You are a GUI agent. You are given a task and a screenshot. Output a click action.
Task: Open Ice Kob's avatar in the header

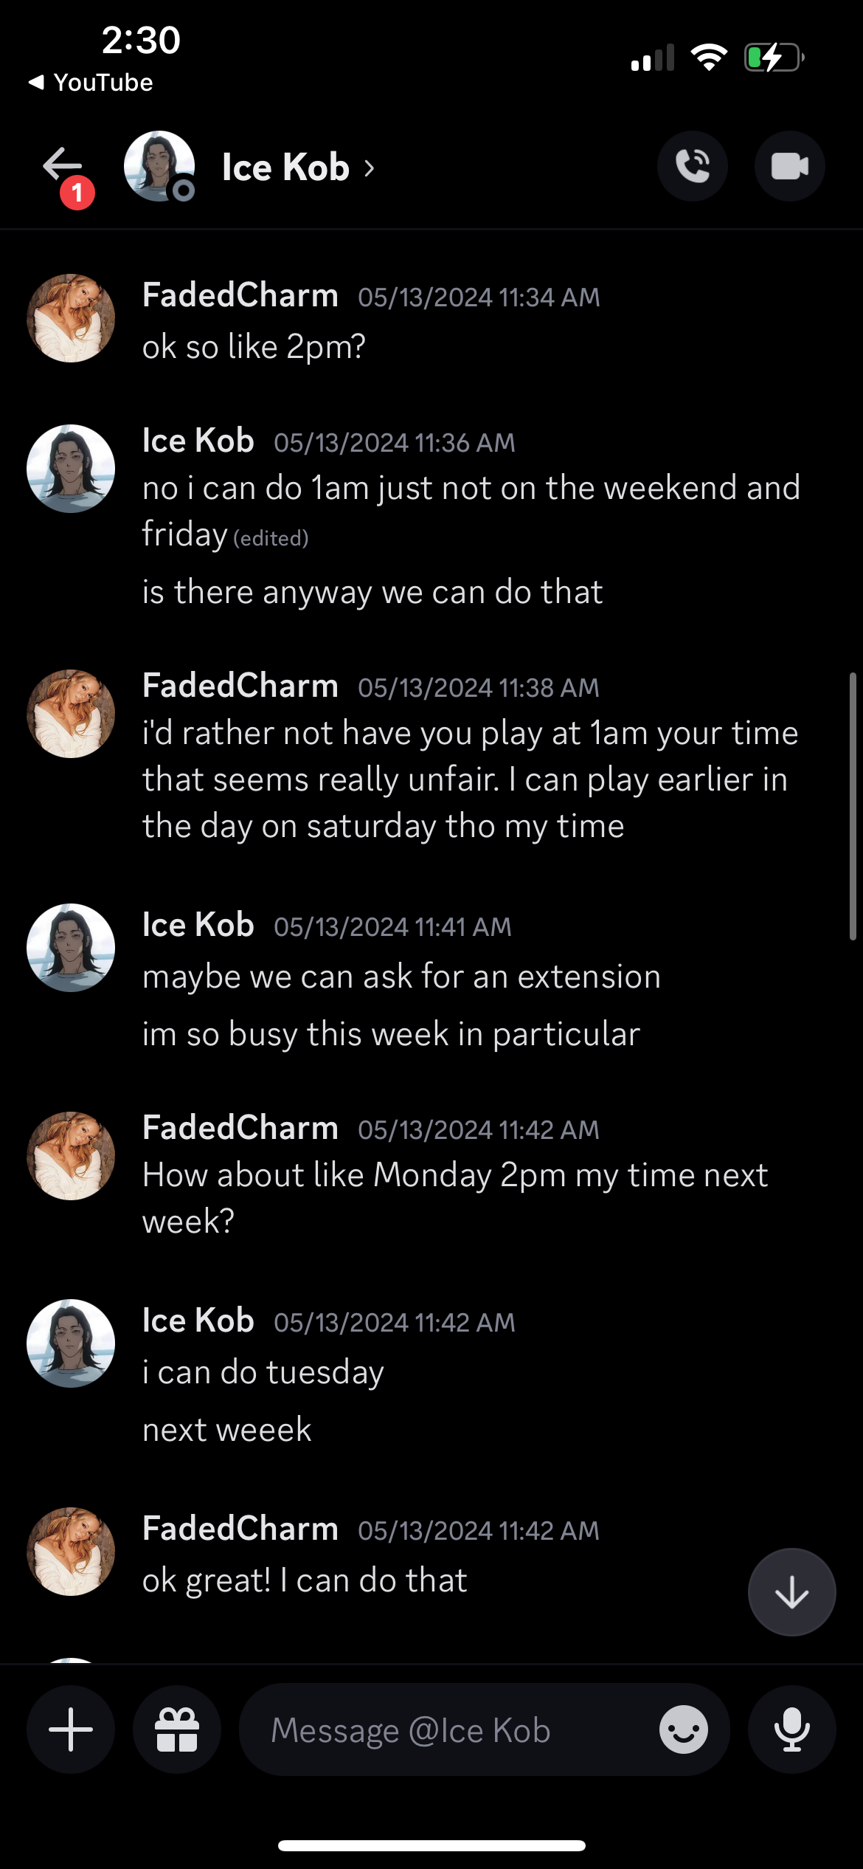159,166
